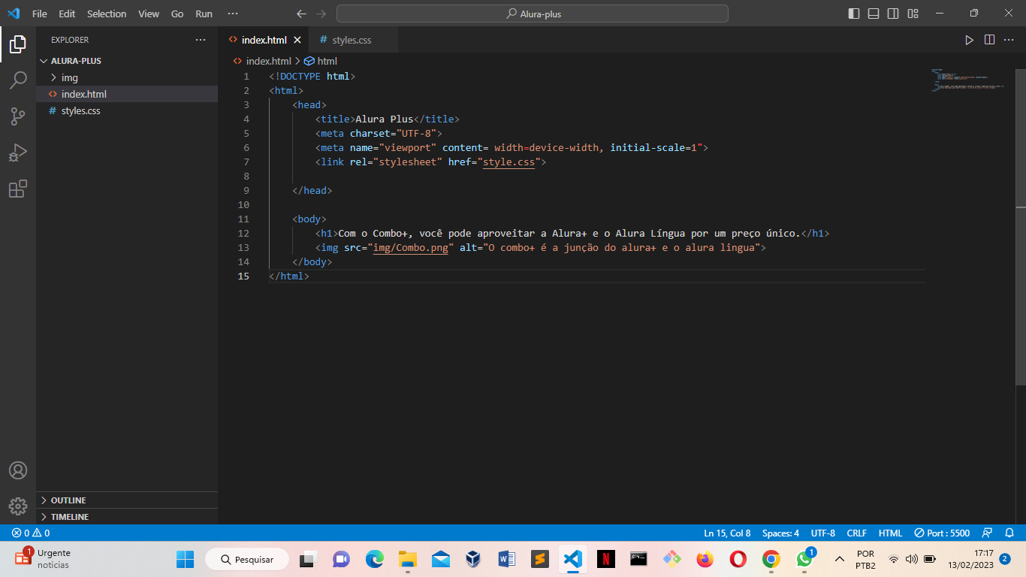This screenshot has height=577, width=1026.
Task: Follow the style.css href link
Action: pyautogui.click(x=508, y=162)
